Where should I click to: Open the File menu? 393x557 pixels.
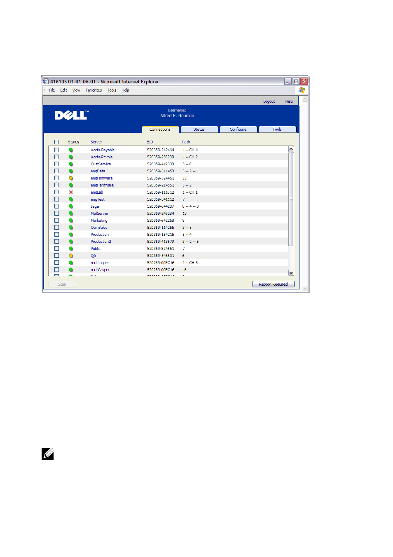52,90
